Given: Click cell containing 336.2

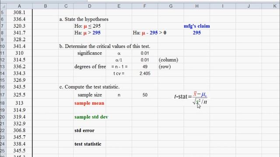Looking at the screenshot, I should point(19,67).
